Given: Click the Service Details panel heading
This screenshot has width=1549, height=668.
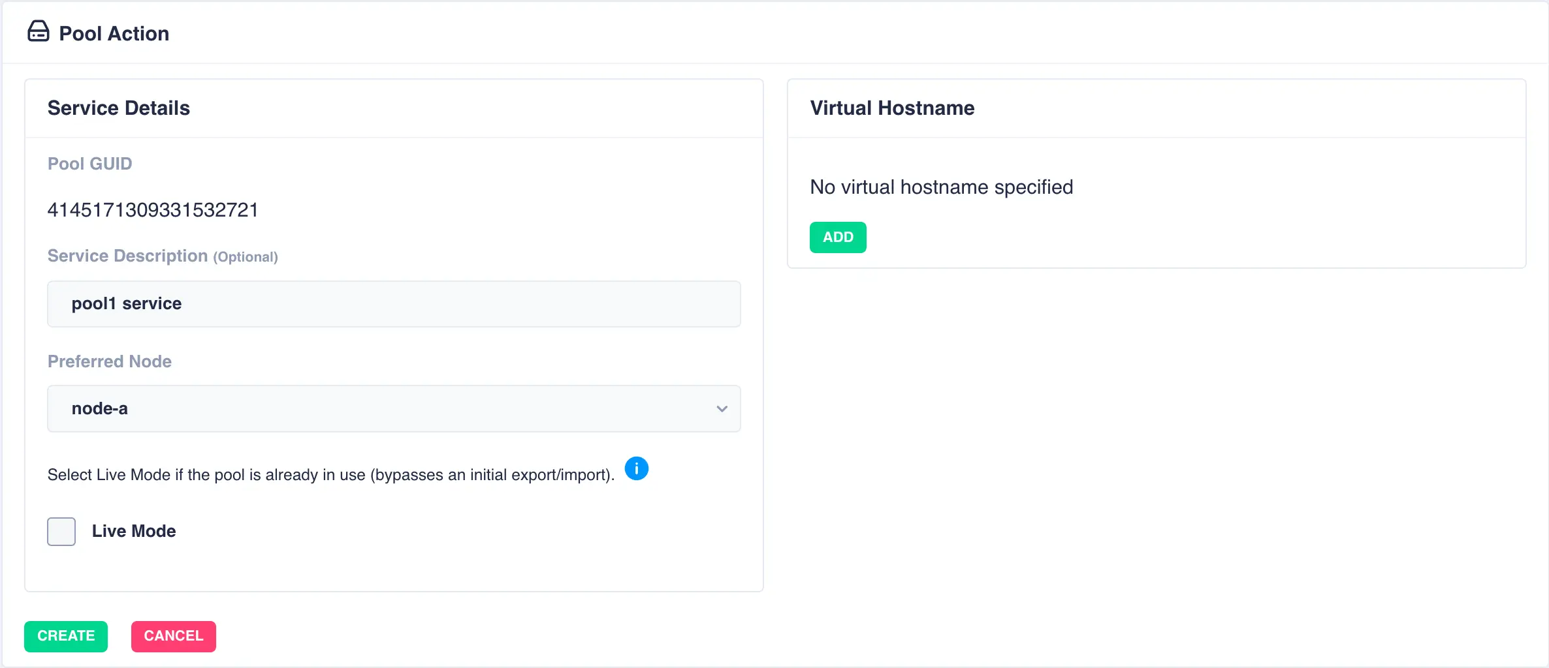Looking at the screenshot, I should (x=119, y=108).
